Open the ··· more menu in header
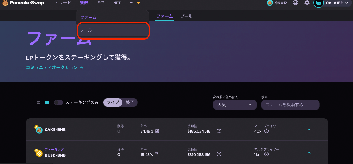The width and height of the screenshot is (353, 164). 132,3
